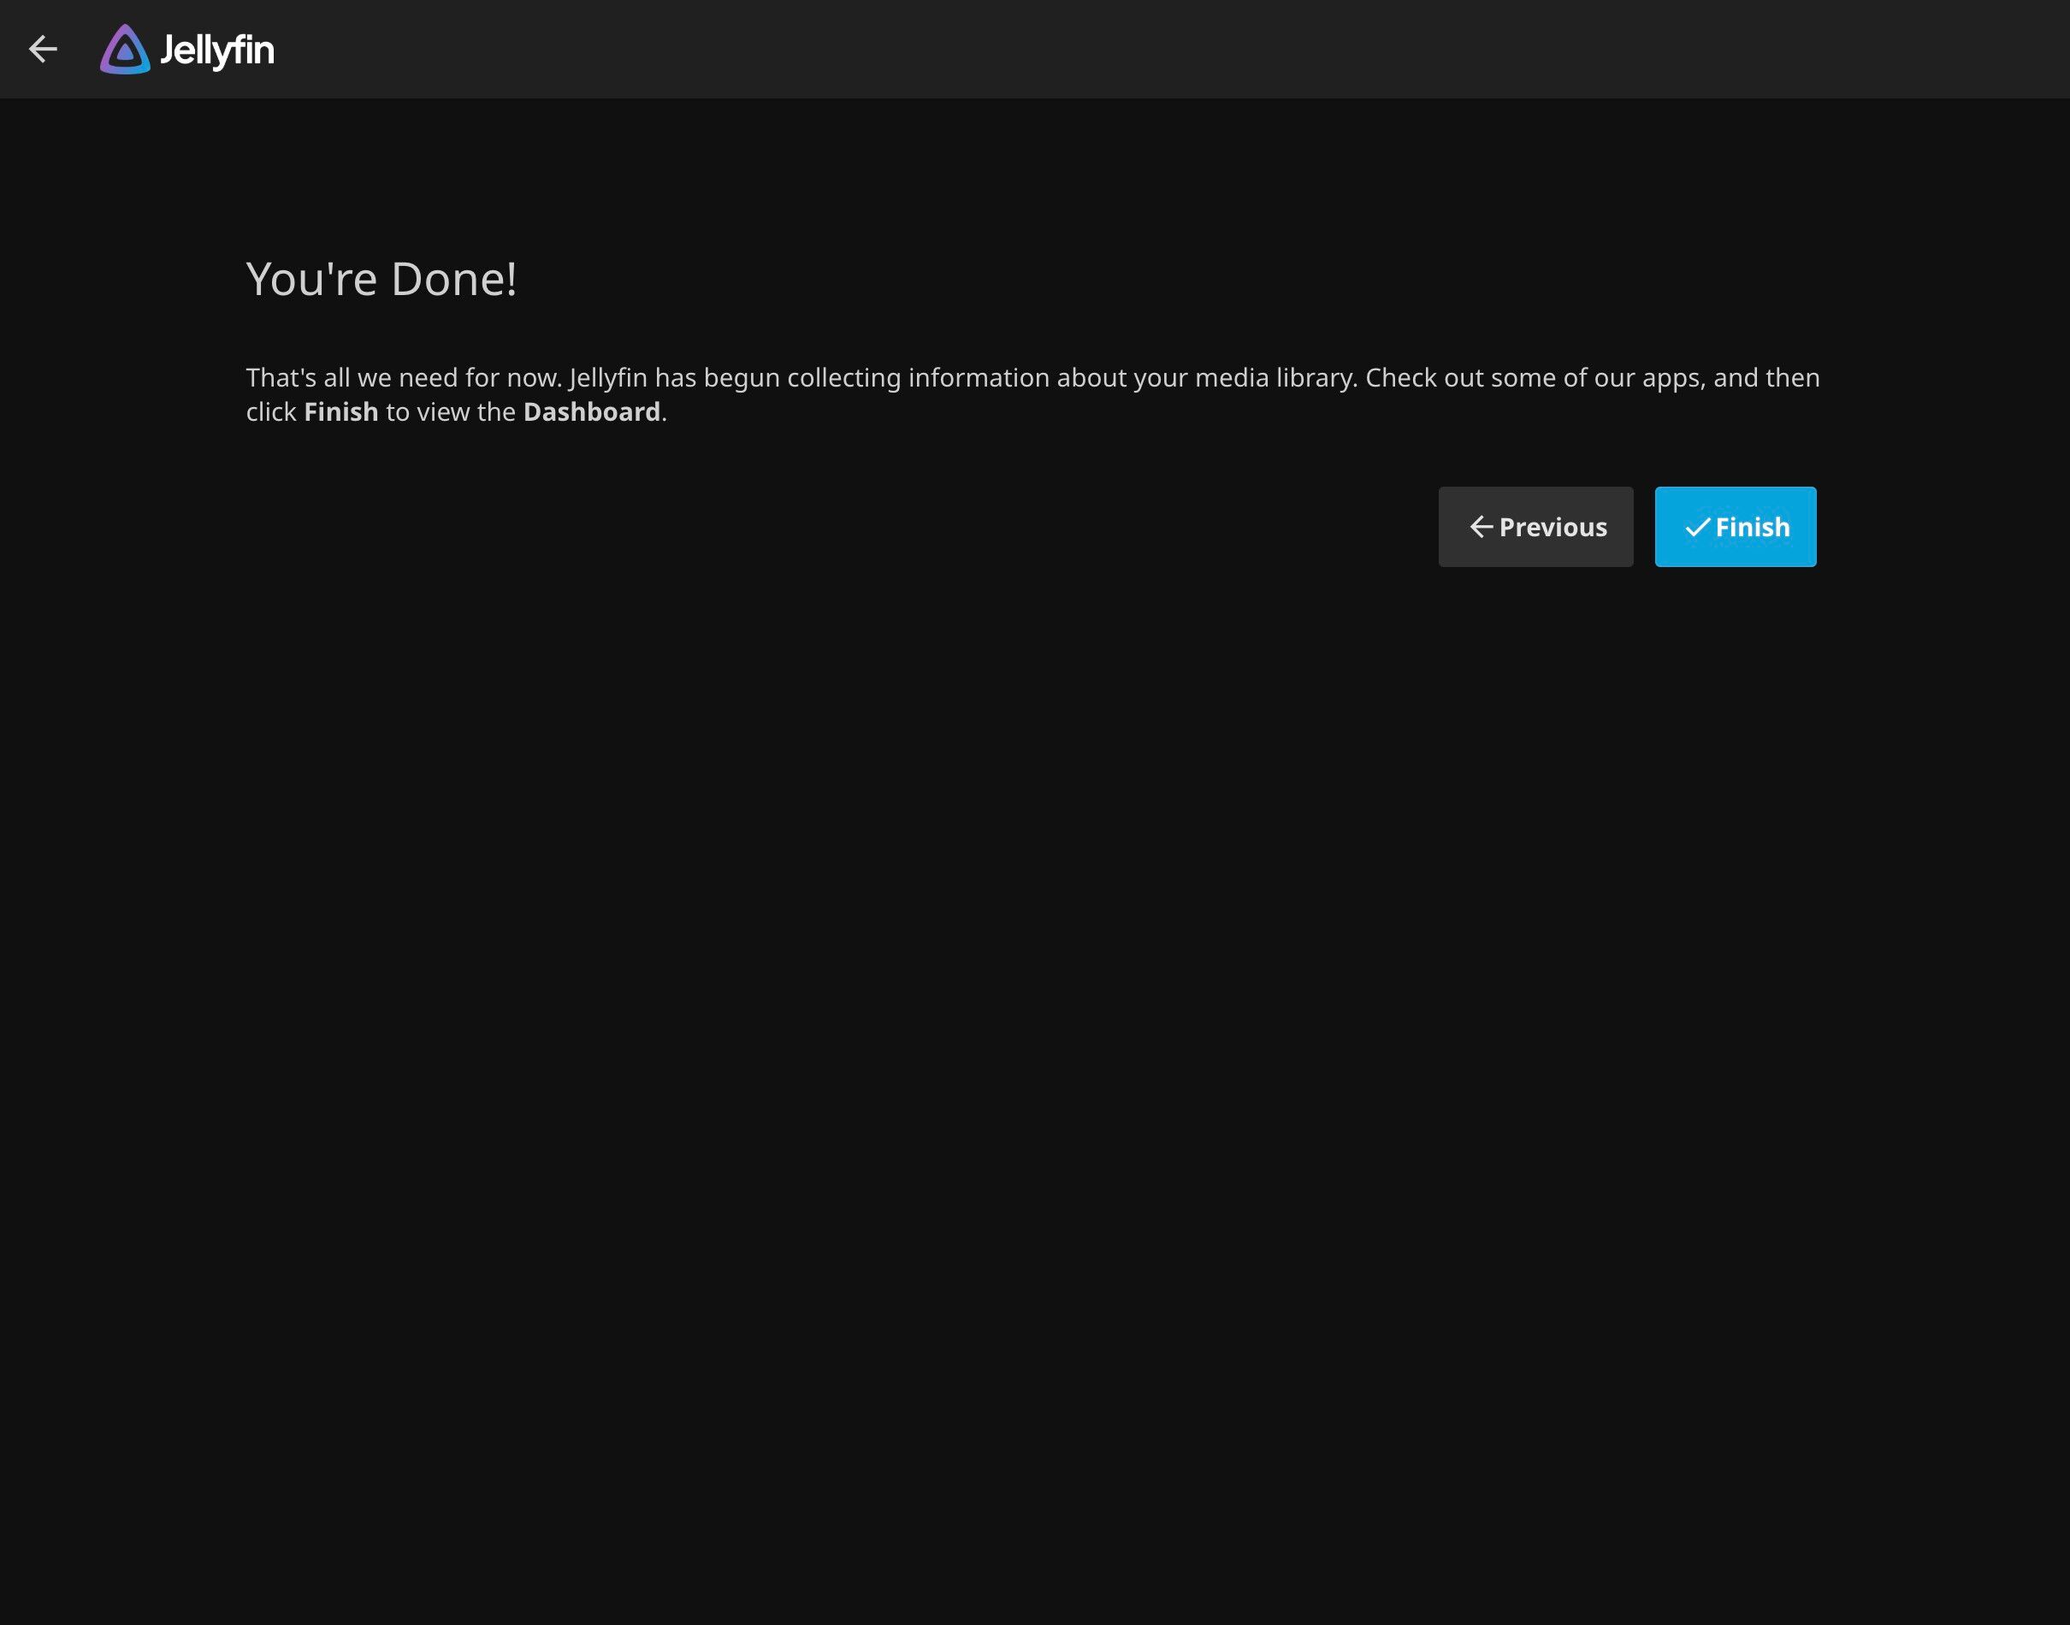Click the back arrow in header
Viewport: 2070px width, 1625px height.
coord(43,49)
